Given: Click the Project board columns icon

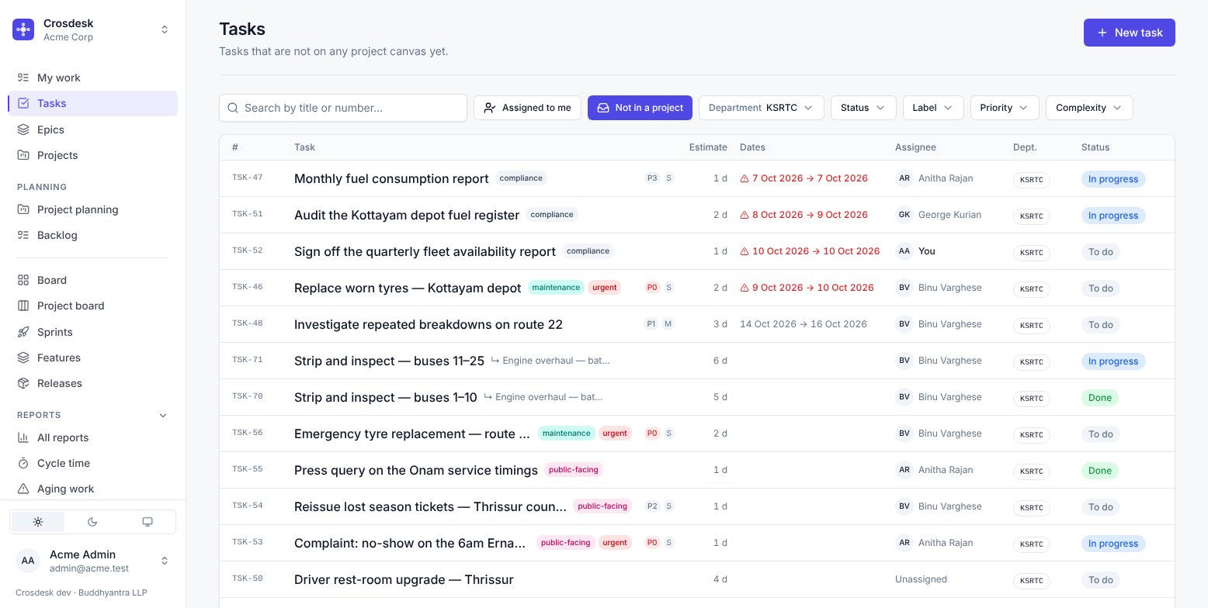Looking at the screenshot, I should coord(23,306).
